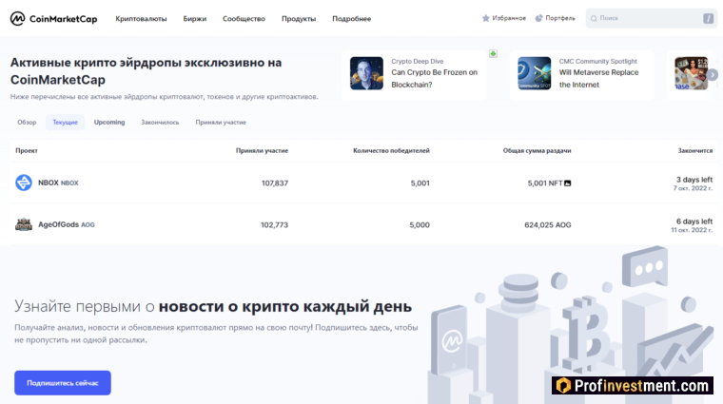Image resolution: width=723 pixels, height=404 pixels.
Task: Click the NFT image icon in NBOX row
Action: click(568, 183)
